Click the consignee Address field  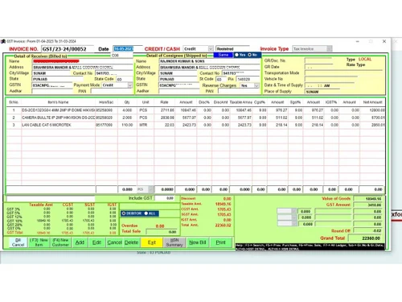(209, 67)
